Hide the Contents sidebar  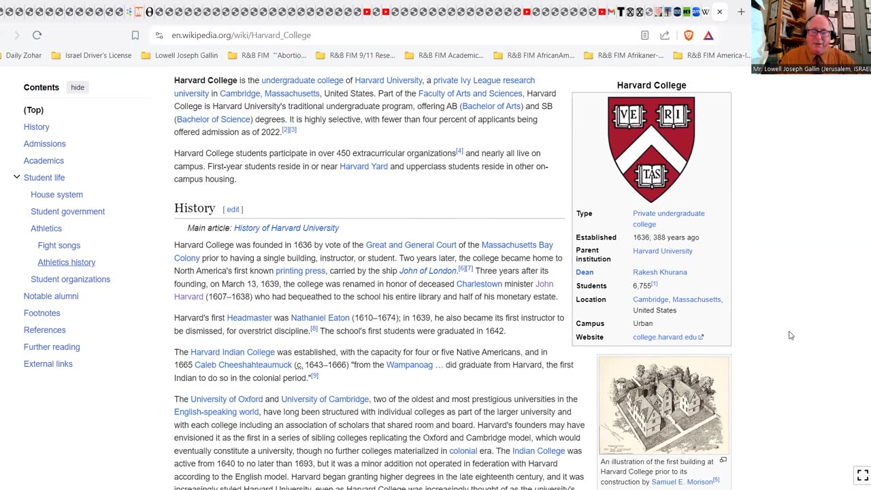tap(78, 87)
